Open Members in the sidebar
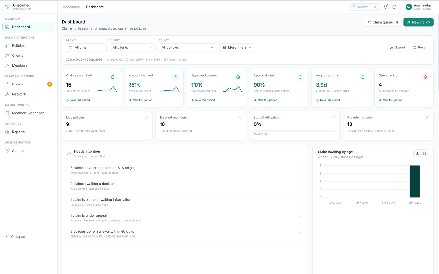The image size is (439, 274). coord(29,65)
